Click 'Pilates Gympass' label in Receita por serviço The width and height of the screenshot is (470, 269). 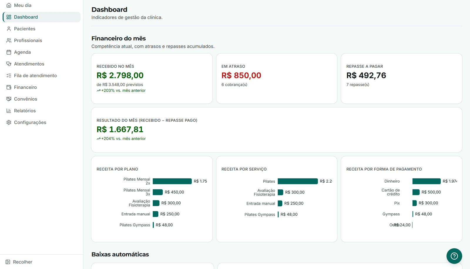(260, 215)
